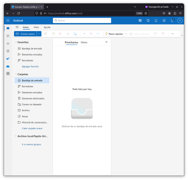Image resolution: width=188 pixels, height=180 pixels.
Task: Switch to the Vista ribbon tab
Action: 36,27
